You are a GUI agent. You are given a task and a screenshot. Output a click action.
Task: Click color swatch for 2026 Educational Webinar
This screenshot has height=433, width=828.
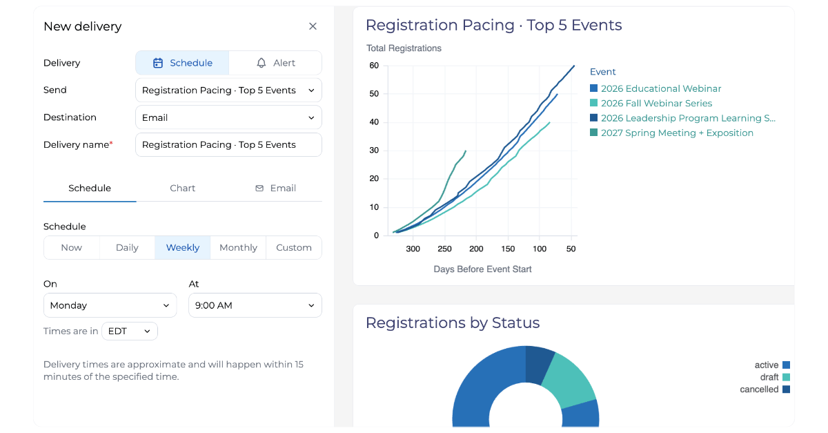pyautogui.click(x=593, y=88)
